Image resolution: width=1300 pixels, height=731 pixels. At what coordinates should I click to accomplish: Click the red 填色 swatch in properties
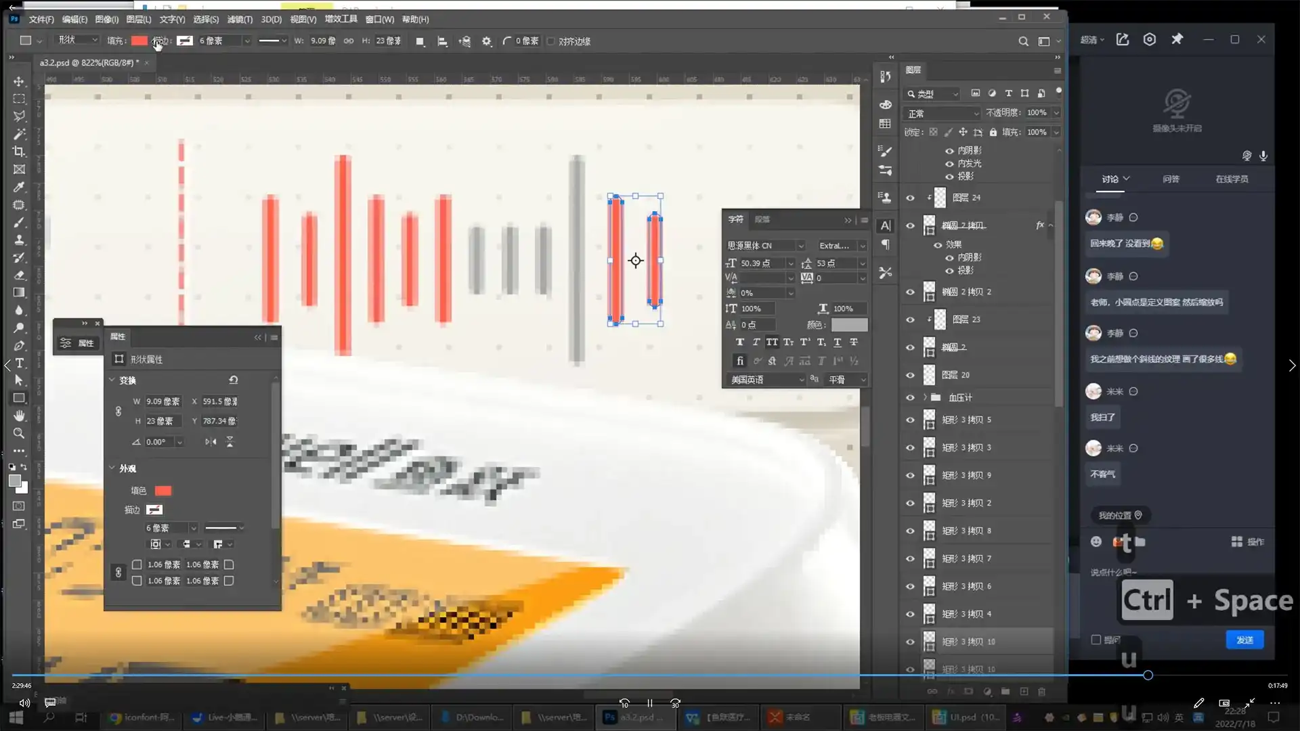tap(163, 491)
